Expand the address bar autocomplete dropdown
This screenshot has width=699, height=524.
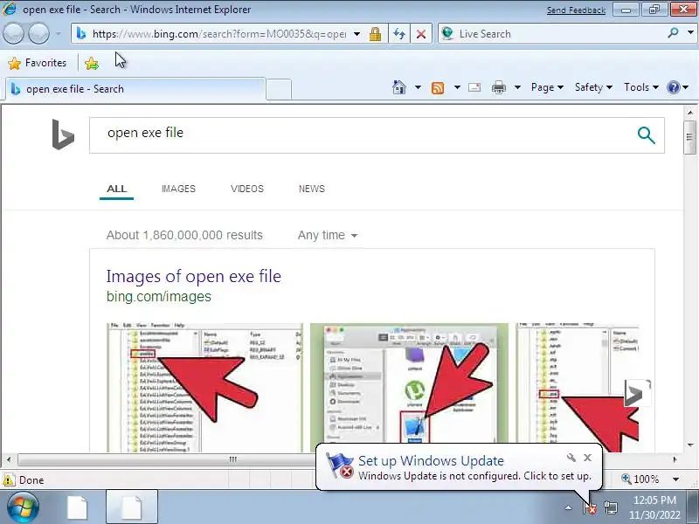pos(356,34)
